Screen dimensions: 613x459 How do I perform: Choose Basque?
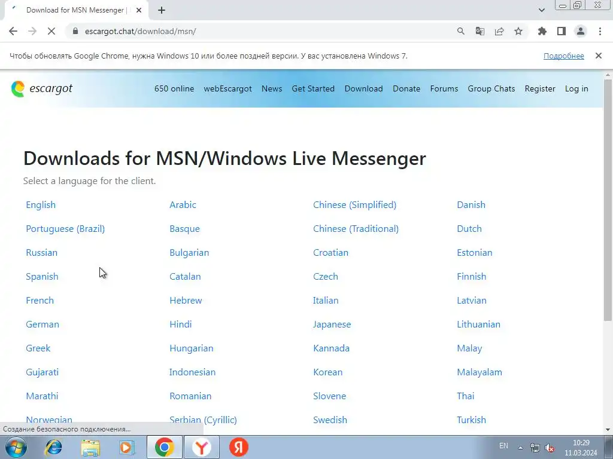click(184, 229)
